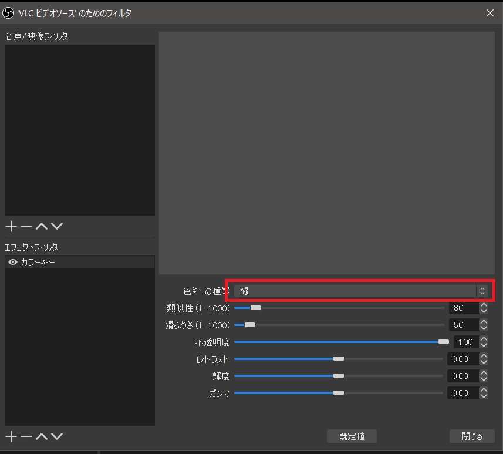Move effect filter up in the list
This screenshot has width=503, height=454.
(x=41, y=436)
